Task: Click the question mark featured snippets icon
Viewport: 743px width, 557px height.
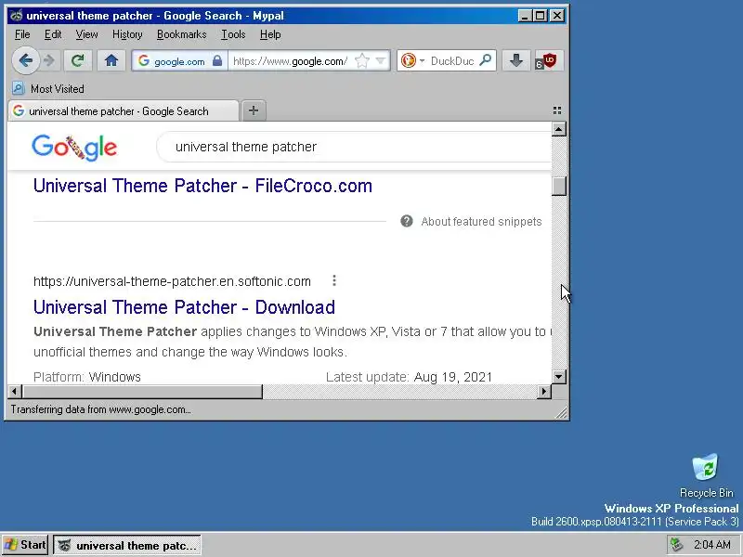Action: [407, 221]
